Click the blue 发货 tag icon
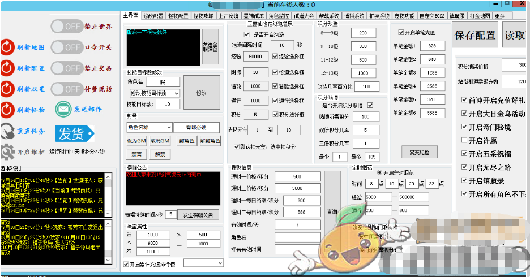 73,133
